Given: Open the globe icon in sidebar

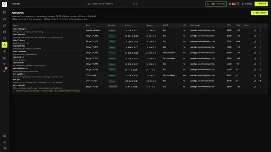Looking at the screenshot, I should pos(5,19).
